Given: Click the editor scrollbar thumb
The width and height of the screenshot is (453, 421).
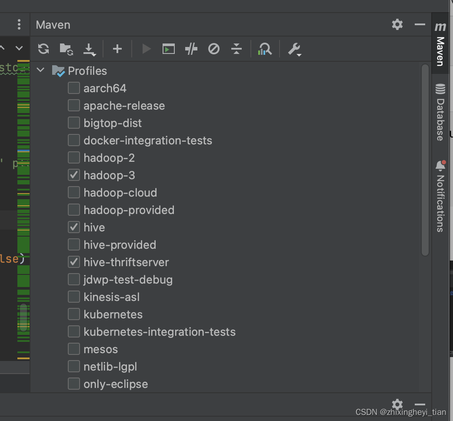Looking at the screenshot, I should (x=23, y=317).
